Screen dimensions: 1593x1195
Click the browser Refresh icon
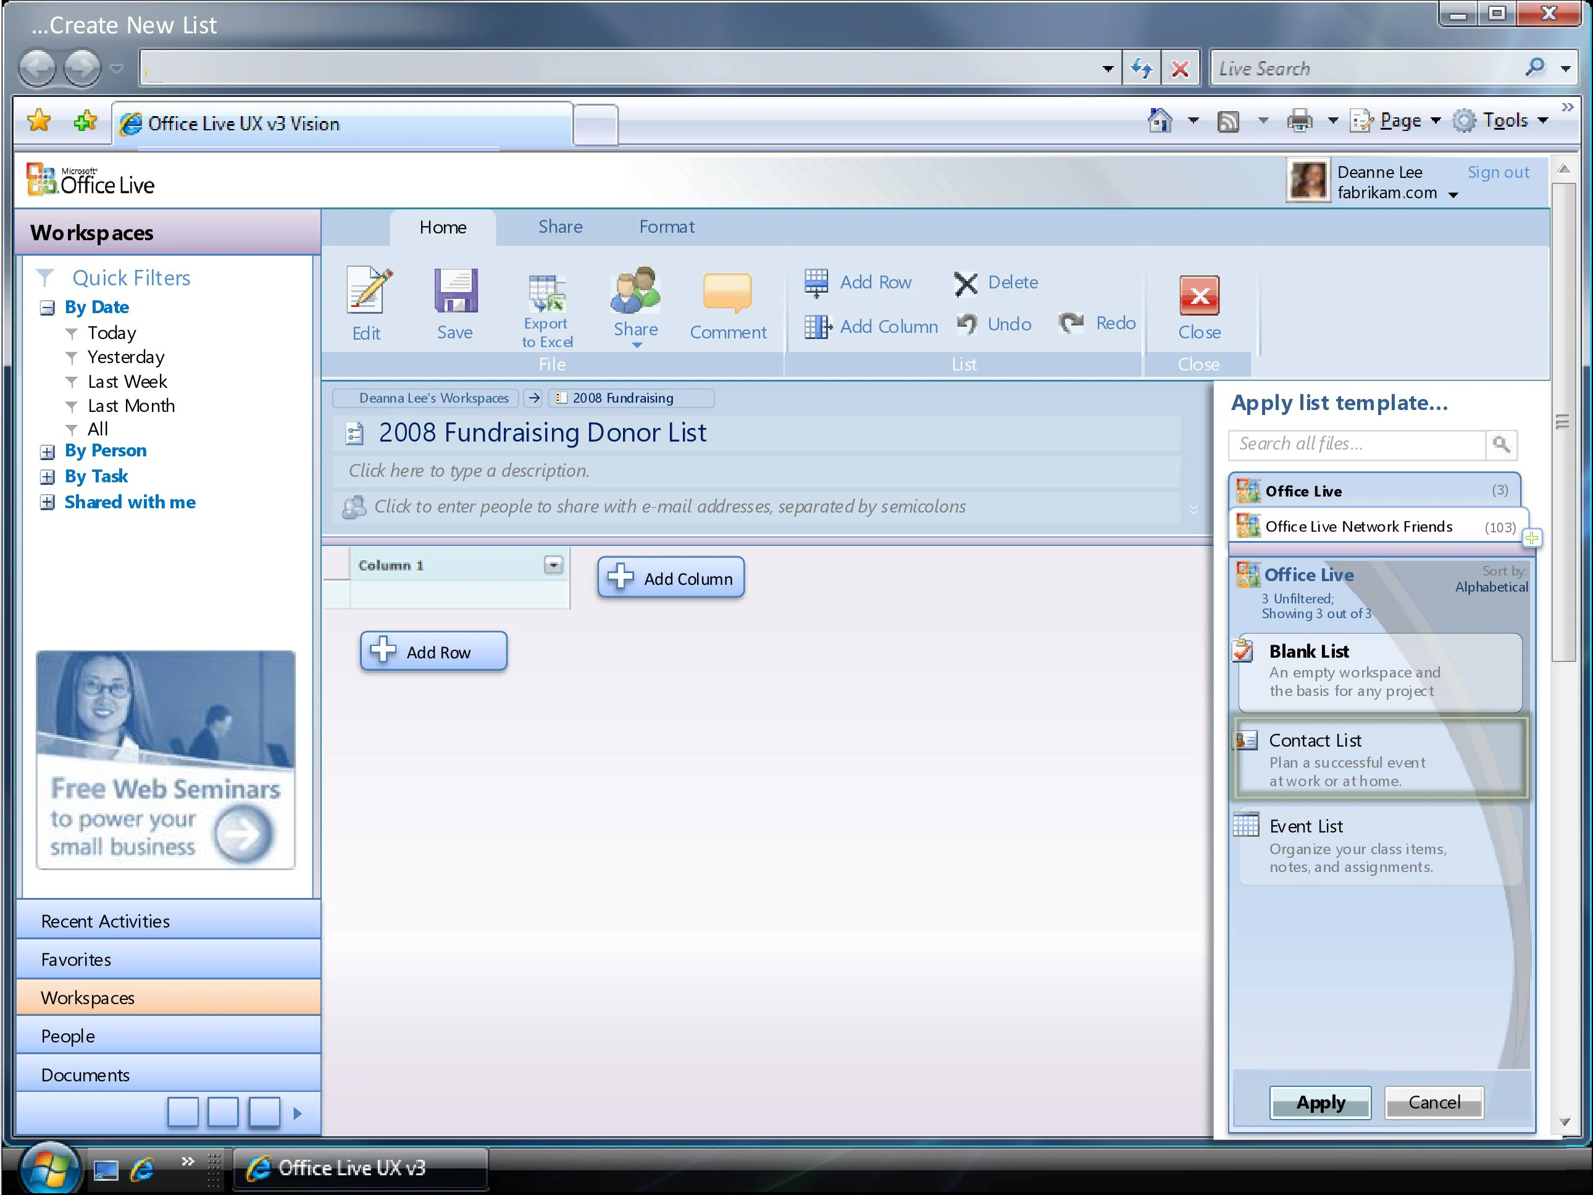pyautogui.click(x=1142, y=69)
